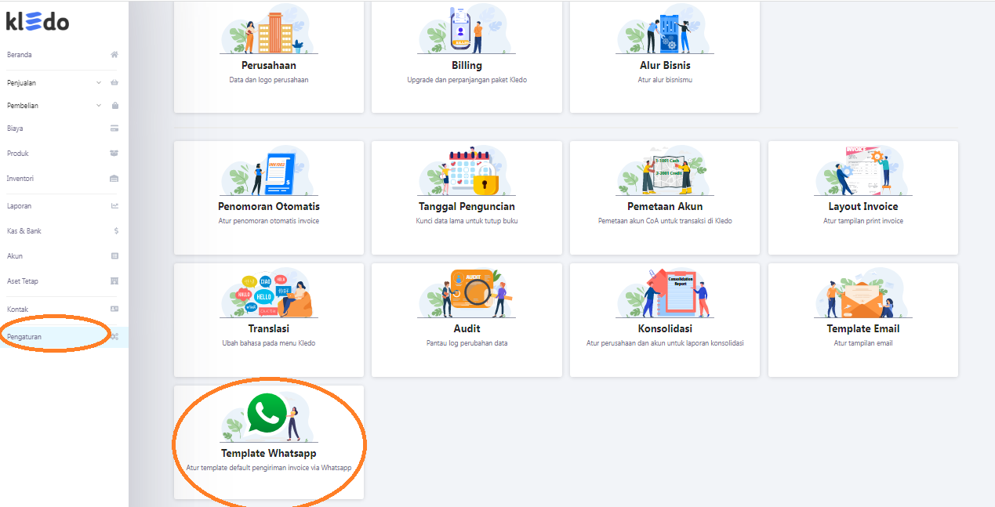The height and width of the screenshot is (507, 995).
Task: Click the Kledo logo
Action: coord(38,22)
